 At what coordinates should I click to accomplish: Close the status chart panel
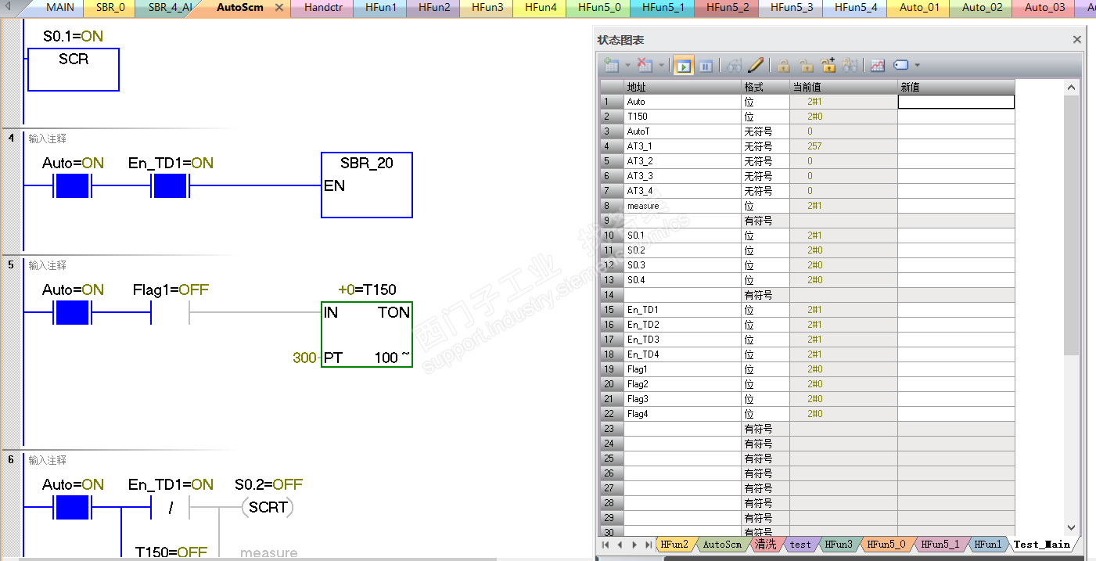[1076, 40]
